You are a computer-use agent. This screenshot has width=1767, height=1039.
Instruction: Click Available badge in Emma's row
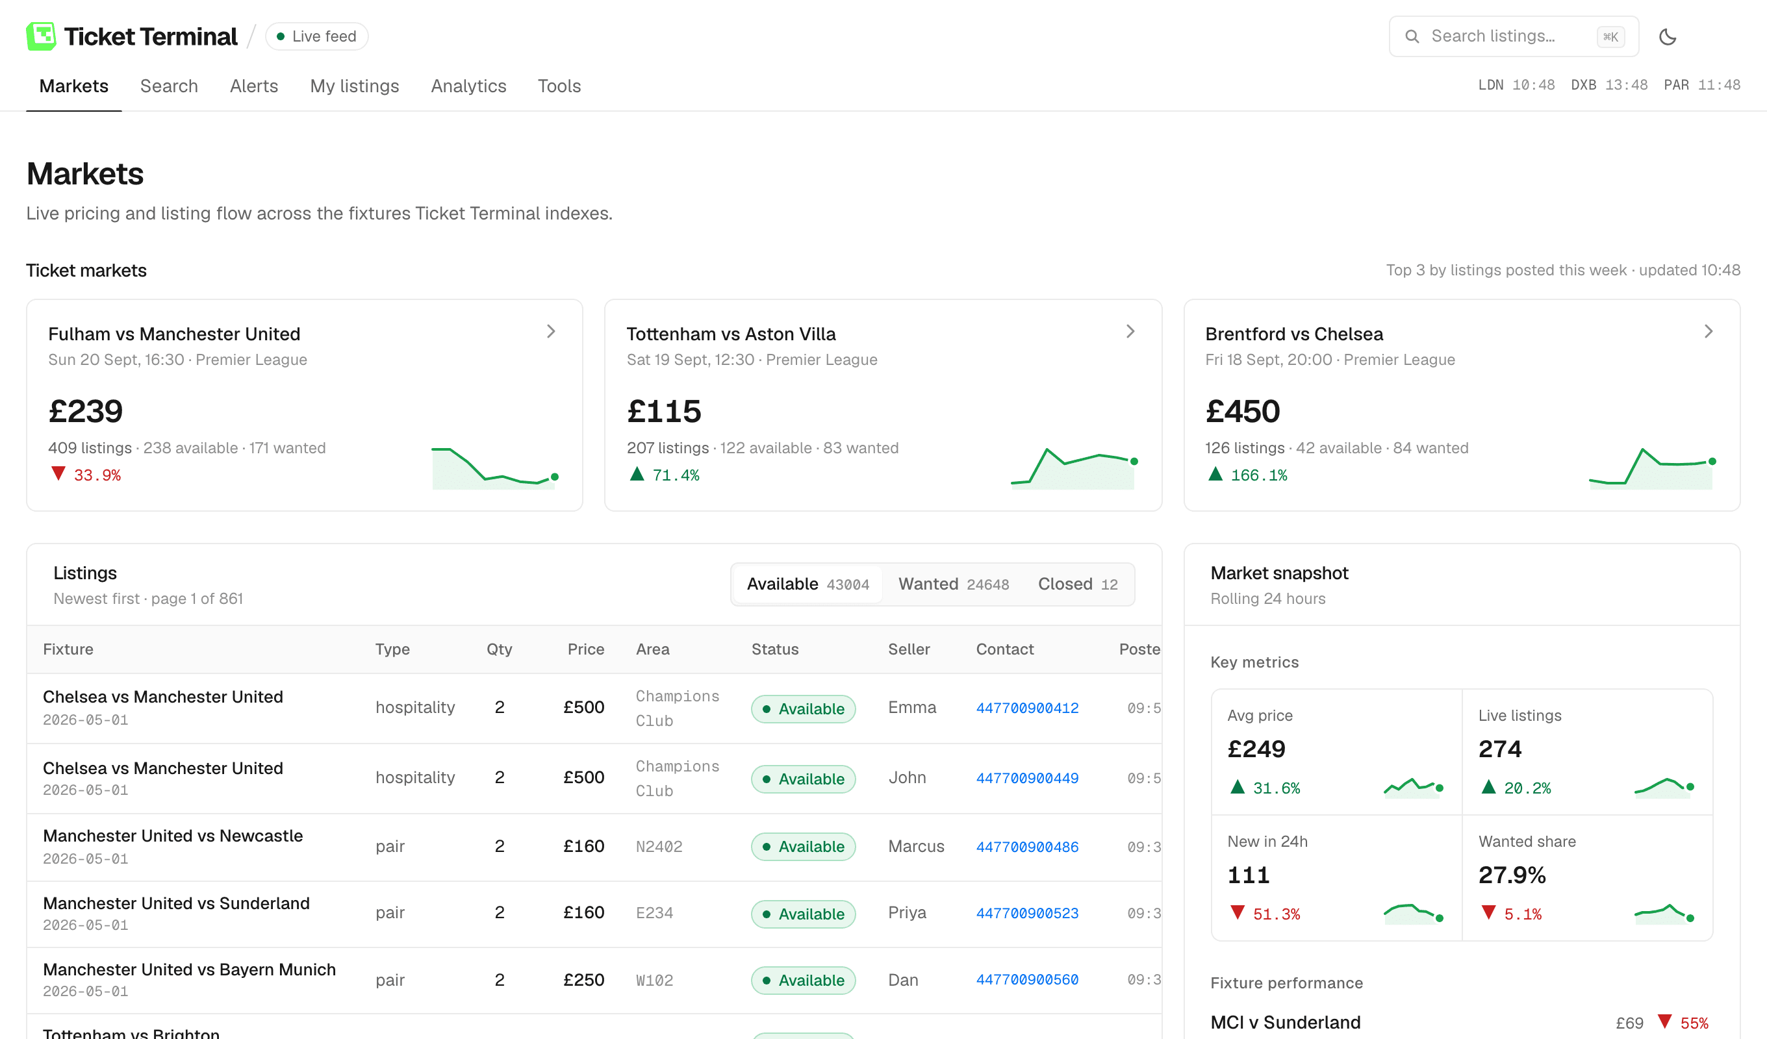tap(803, 708)
